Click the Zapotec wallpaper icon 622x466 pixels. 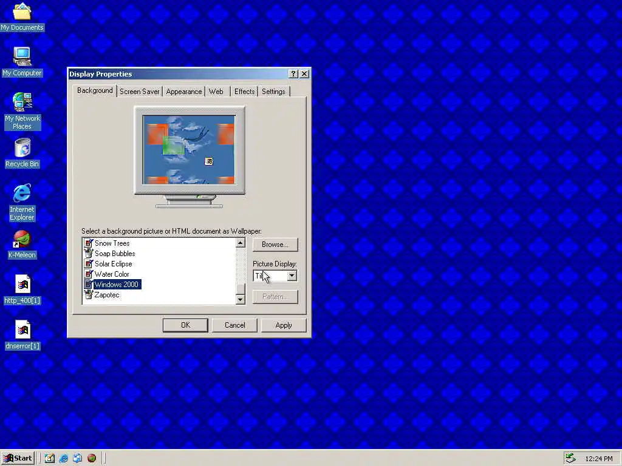tap(89, 294)
